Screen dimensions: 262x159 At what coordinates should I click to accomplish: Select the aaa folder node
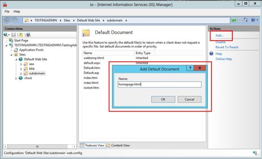31,64
